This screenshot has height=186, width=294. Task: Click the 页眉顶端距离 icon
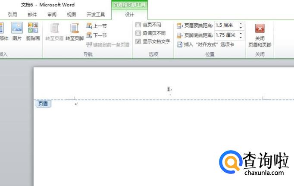pos(179,25)
